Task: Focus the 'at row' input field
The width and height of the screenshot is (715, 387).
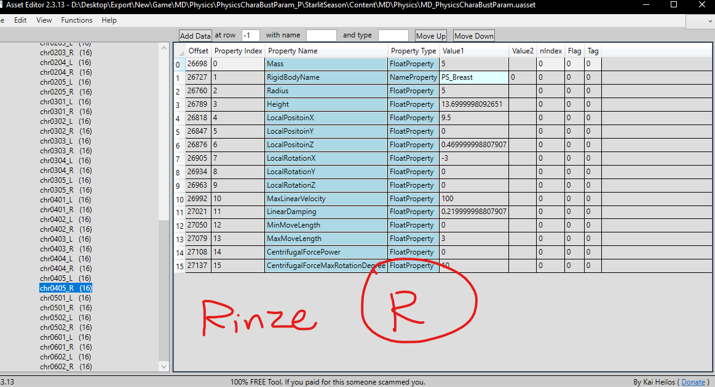Action: 250,36
